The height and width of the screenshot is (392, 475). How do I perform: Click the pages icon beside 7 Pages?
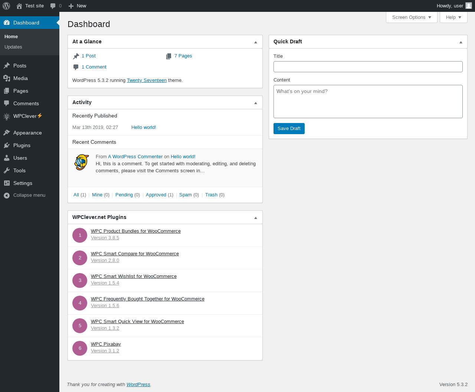pyautogui.click(x=169, y=56)
